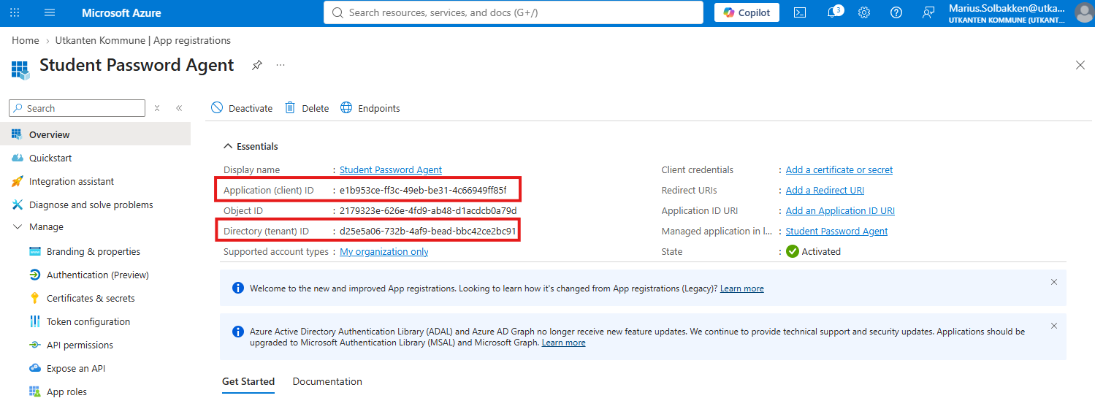Click Add an Application ID URI

(x=840, y=210)
